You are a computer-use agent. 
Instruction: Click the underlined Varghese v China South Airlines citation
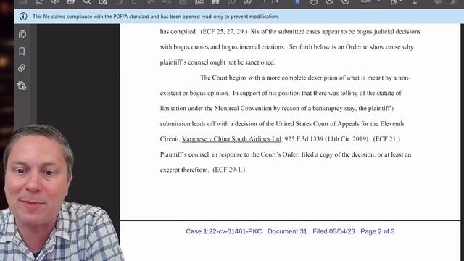231,138
